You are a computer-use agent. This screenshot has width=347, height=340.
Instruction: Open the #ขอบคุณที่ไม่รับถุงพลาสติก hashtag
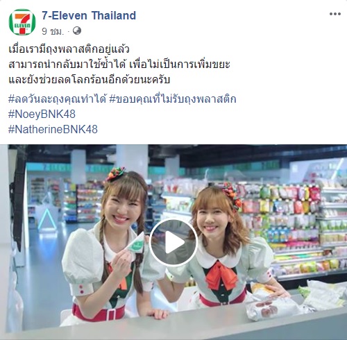[x=173, y=99]
